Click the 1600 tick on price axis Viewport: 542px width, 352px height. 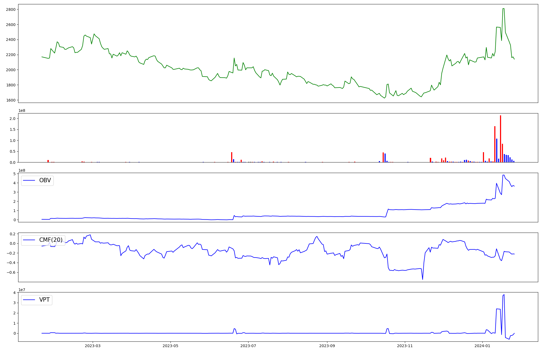10,100
